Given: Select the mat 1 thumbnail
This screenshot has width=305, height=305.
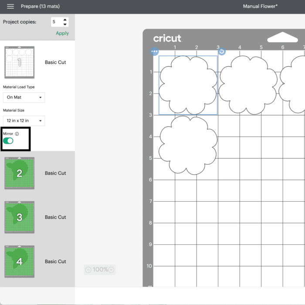Looking at the screenshot, I should 19,62.
